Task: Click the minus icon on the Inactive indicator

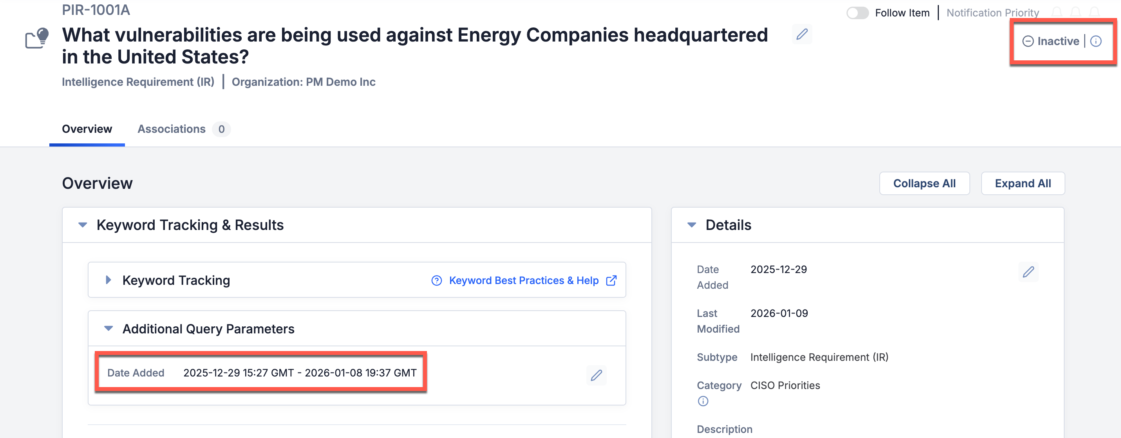Action: click(x=1028, y=41)
